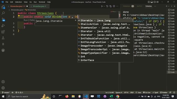Viewport: 177px width, 99px height.
Task: Open the Testing flask view
Action: [3, 38]
